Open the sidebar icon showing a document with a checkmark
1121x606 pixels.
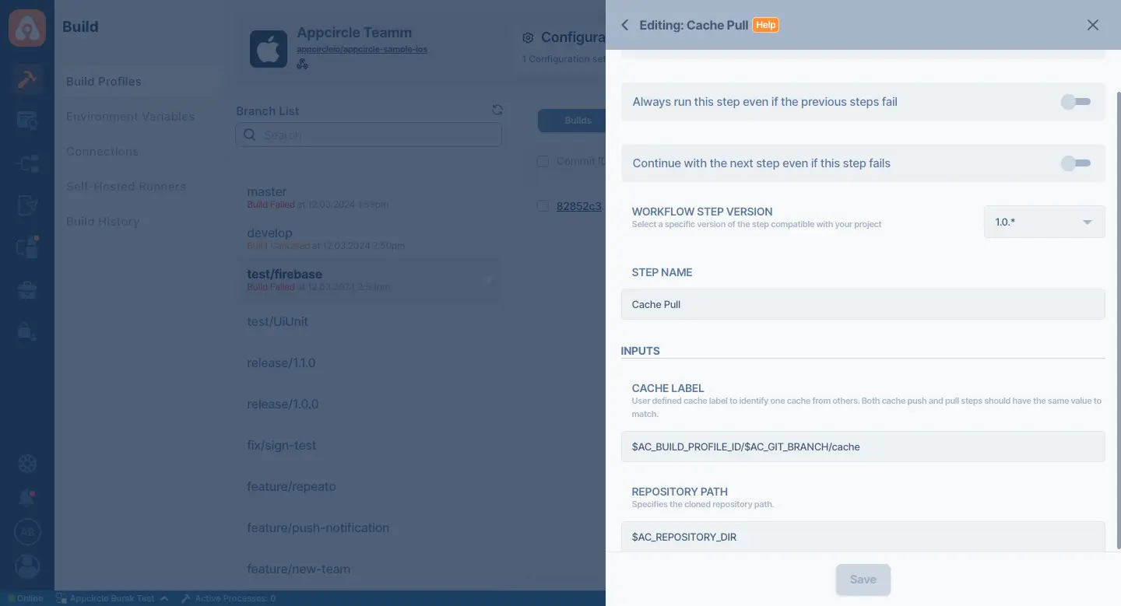point(27,205)
